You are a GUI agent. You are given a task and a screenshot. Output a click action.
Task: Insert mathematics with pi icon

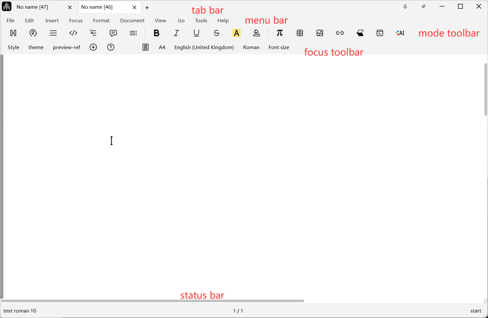tap(280, 33)
